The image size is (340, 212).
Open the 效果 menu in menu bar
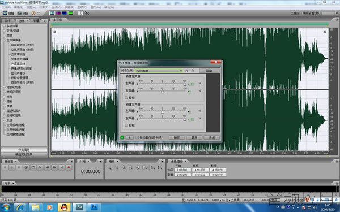(44, 7)
